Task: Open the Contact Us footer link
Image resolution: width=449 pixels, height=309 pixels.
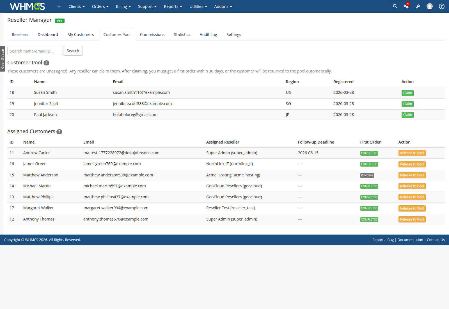Action: coord(436,240)
